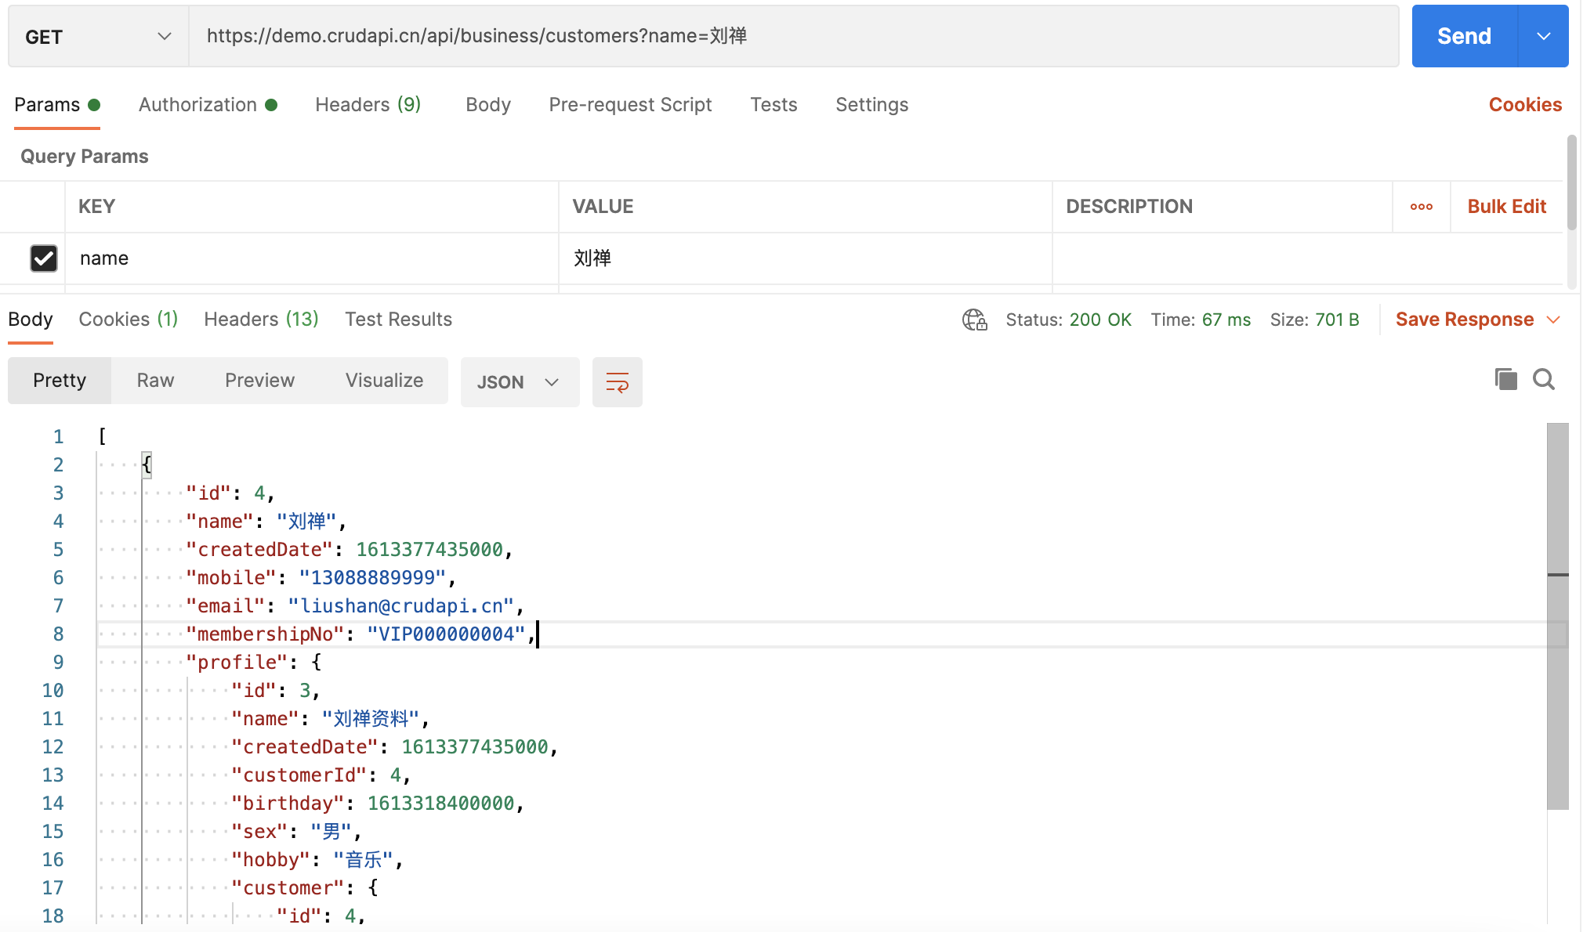Image resolution: width=1594 pixels, height=932 pixels.
Task: Select the Raw response view
Action: pos(155,381)
